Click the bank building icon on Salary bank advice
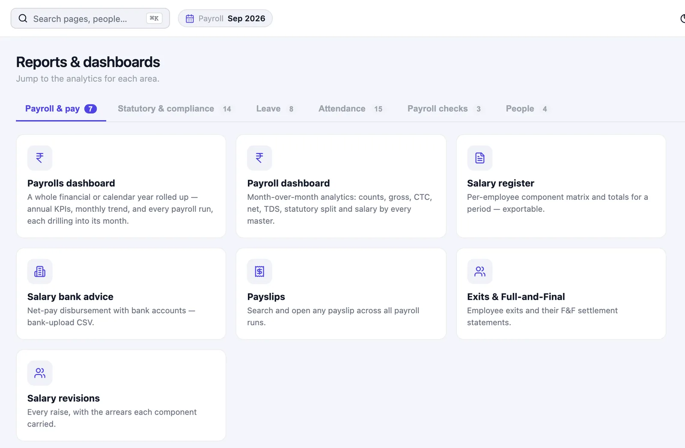 pos(40,271)
